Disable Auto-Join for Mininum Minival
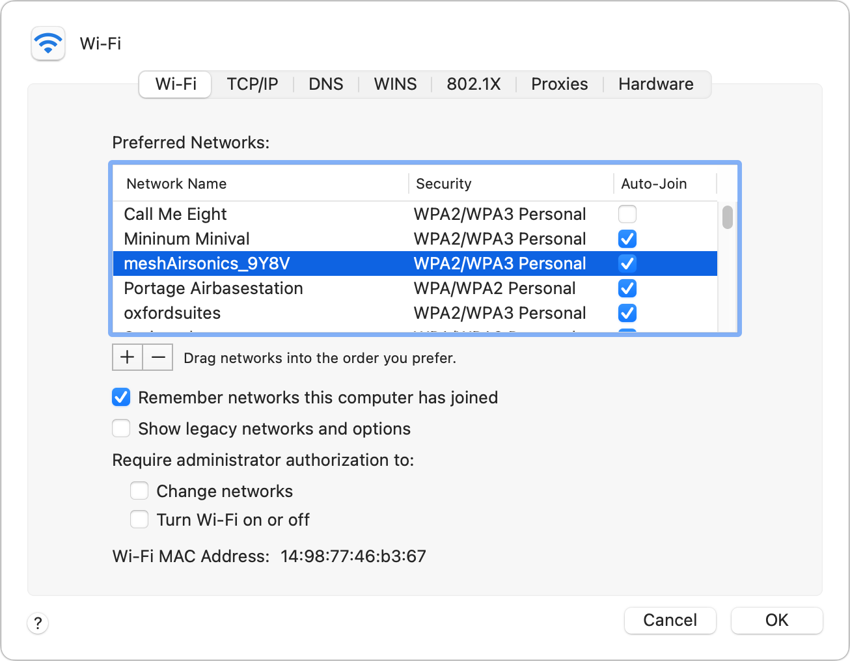Image resolution: width=850 pixels, height=661 pixels. point(627,239)
